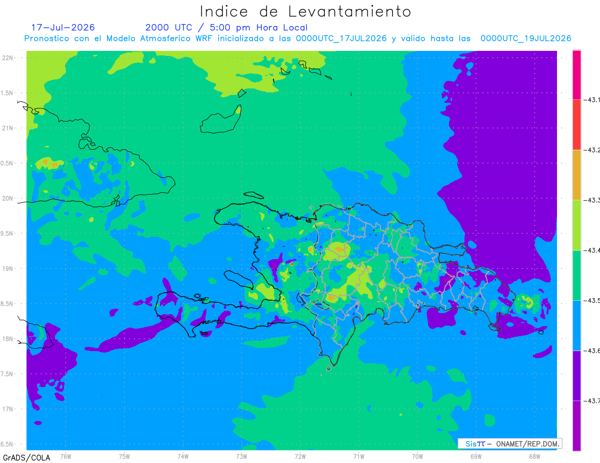The image size is (600, 463).
Task: Click the pink swatch topping the color bar
Action: coord(576,74)
